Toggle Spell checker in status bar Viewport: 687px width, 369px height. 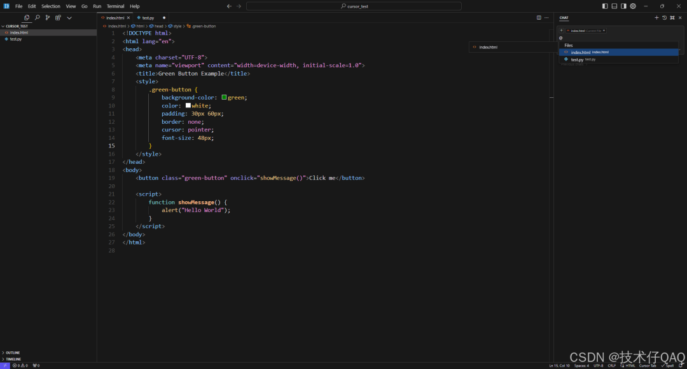click(x=667, y=365)
